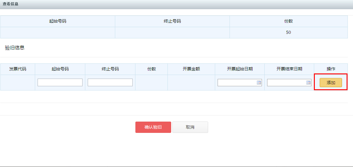Click 终止号码 header in top table
Viewport: 353px width, 167px height.
point(172,21)
